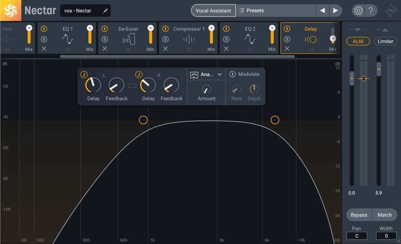The height and width of the screenshot is (244, 401).
Task: Click the delay type graph icon
Action: [194, 75]
